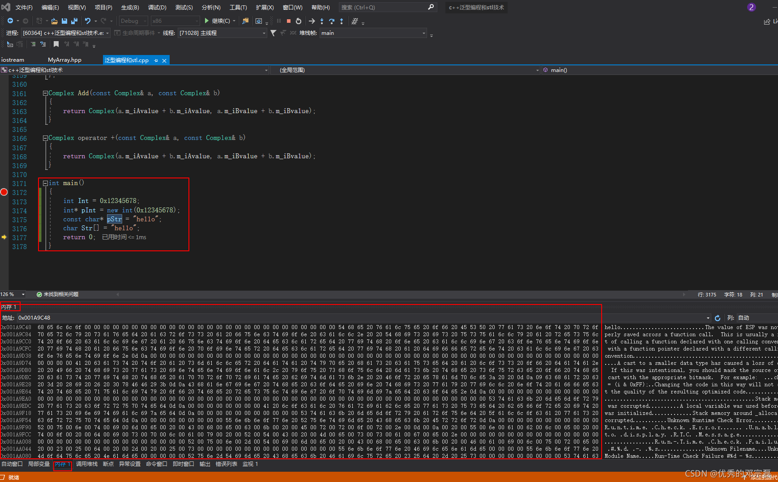Toggle the breakpoint on line 3172
The image size is (778, 482).
click(4, 192)
